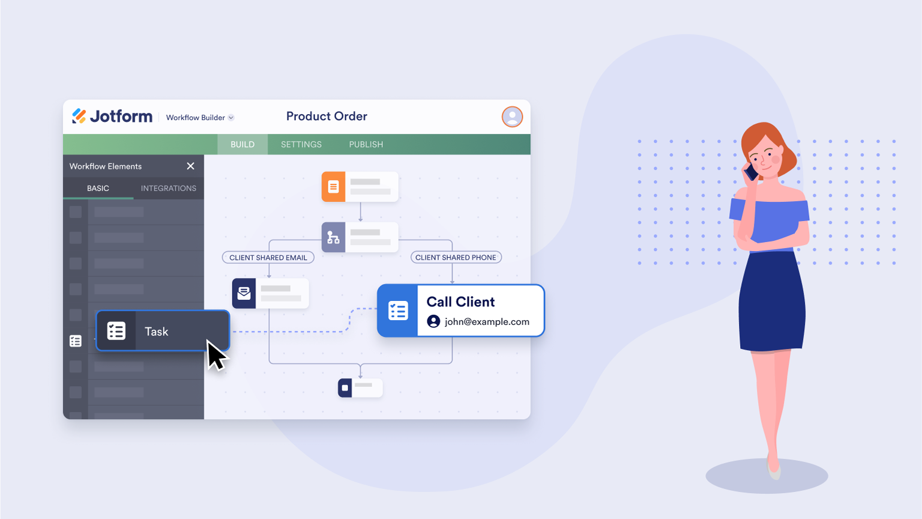Screen dimensions: 922x519
Task: Open the SETTINGS tab
Action: pyautogui.click(x=301, y=145)
